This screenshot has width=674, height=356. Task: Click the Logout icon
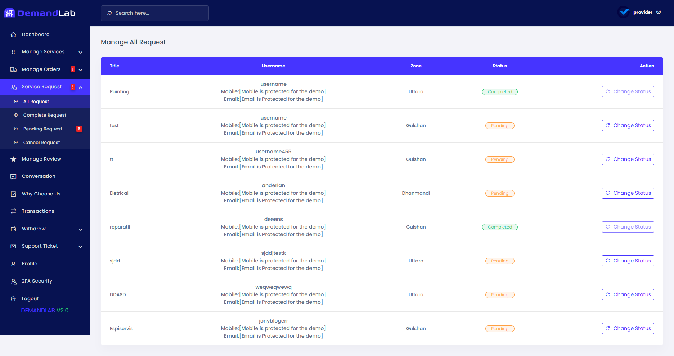(x=13, y=298)
